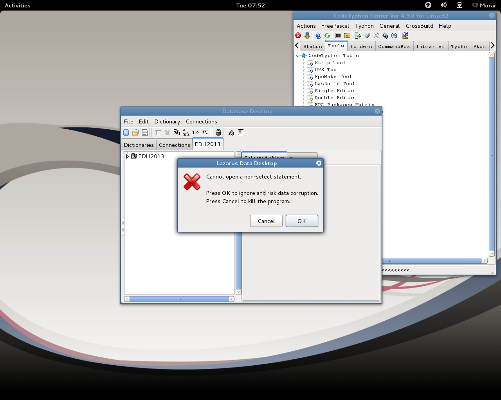Open the Help menu in CodeTyphon Center

tap(445, 26)
